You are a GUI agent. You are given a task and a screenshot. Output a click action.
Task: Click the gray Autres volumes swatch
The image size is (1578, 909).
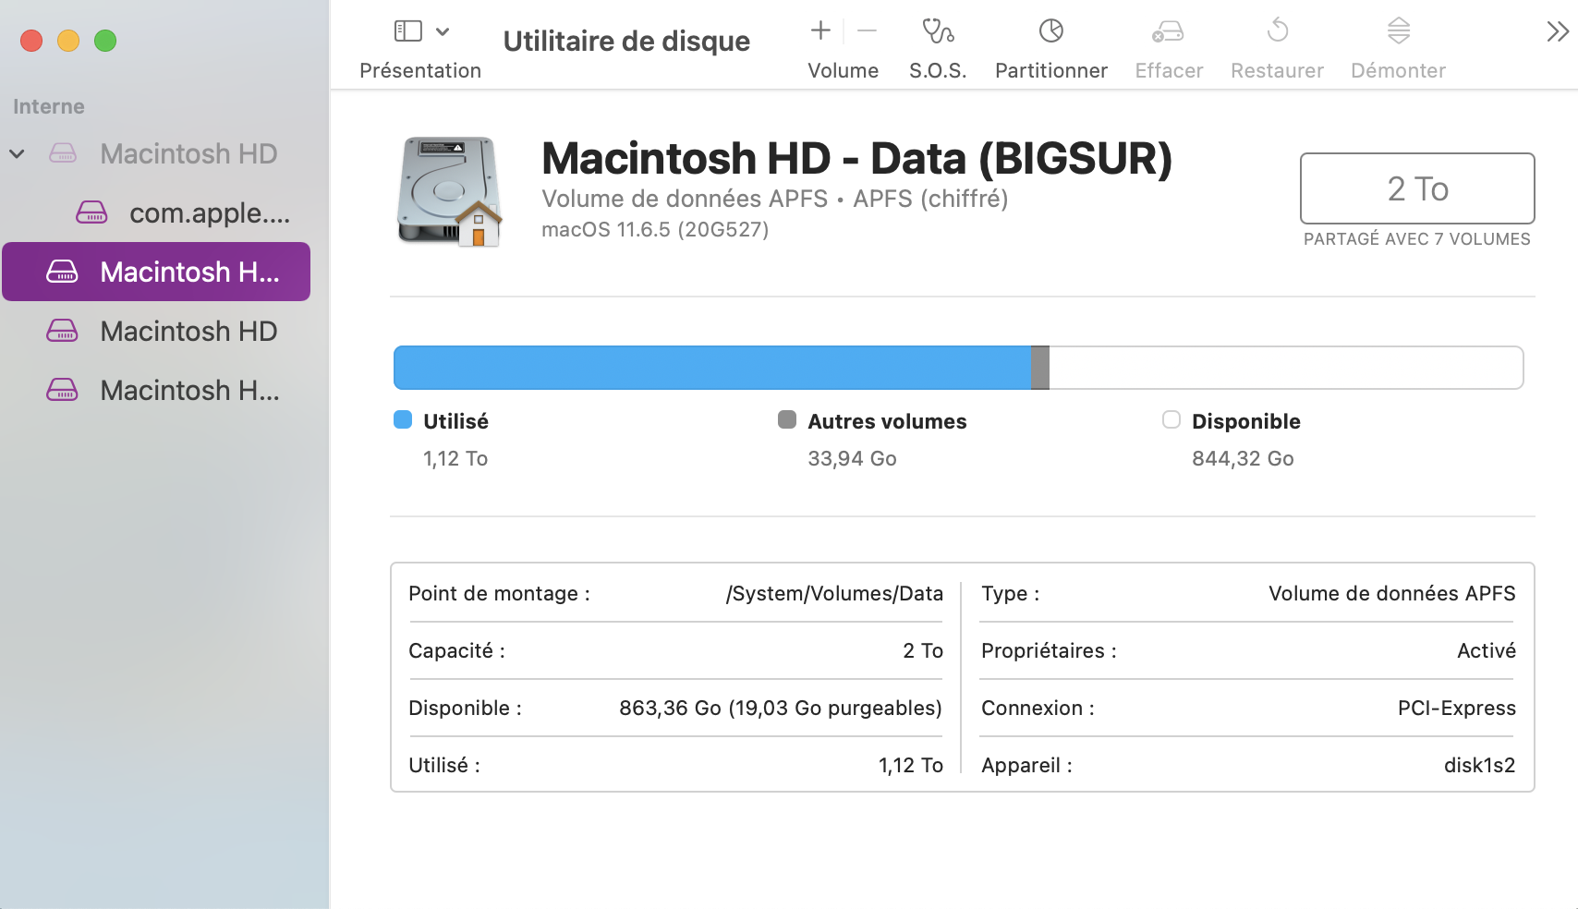[787, 420]
